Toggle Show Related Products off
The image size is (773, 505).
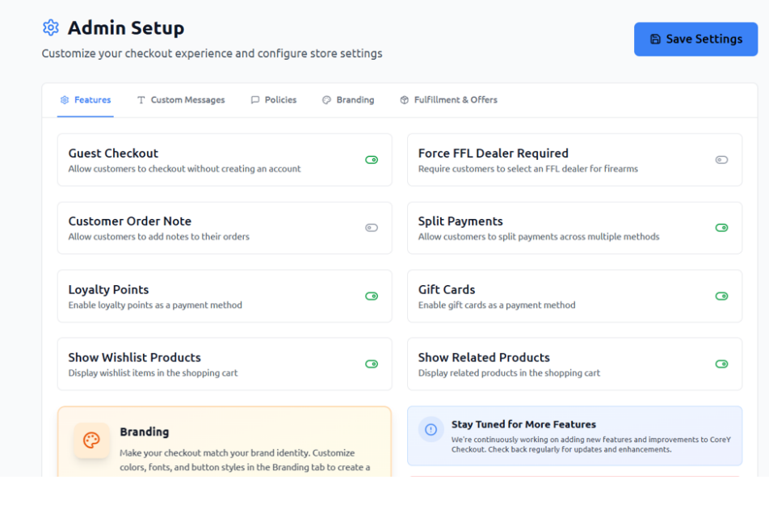coord(722,364)
